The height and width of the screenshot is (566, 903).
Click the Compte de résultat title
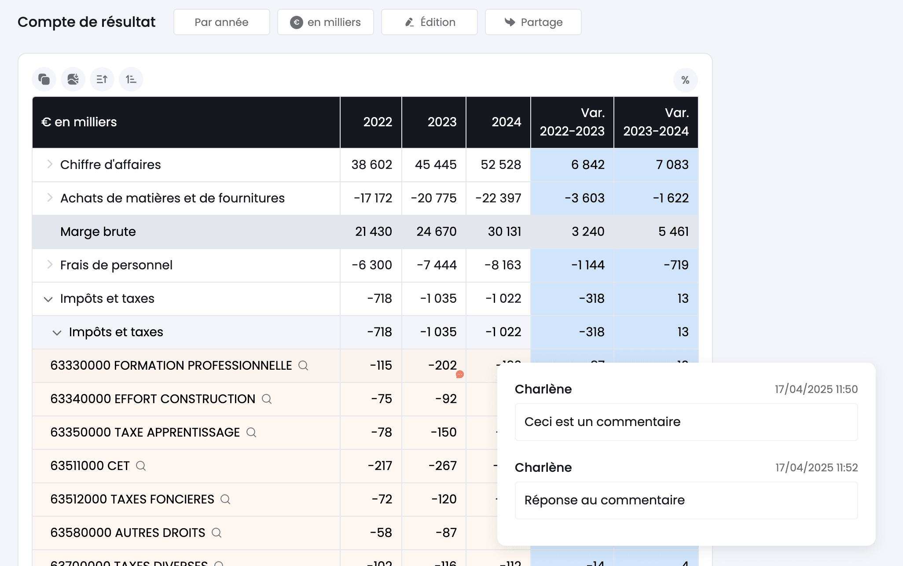click(x=87, y=22)
